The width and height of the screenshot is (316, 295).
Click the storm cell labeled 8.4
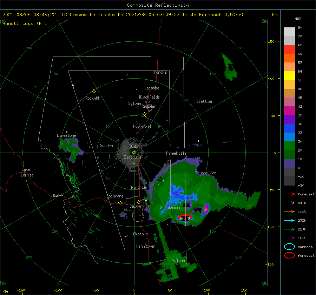[x=185, y=218]
